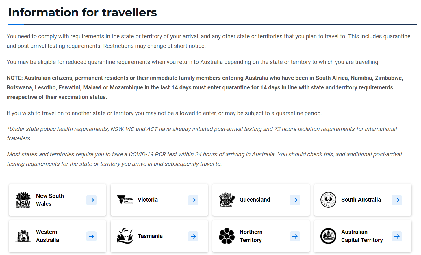Click the Western Australia arrow button
This screenshot has width=421, height=255.
coord(92,236)
